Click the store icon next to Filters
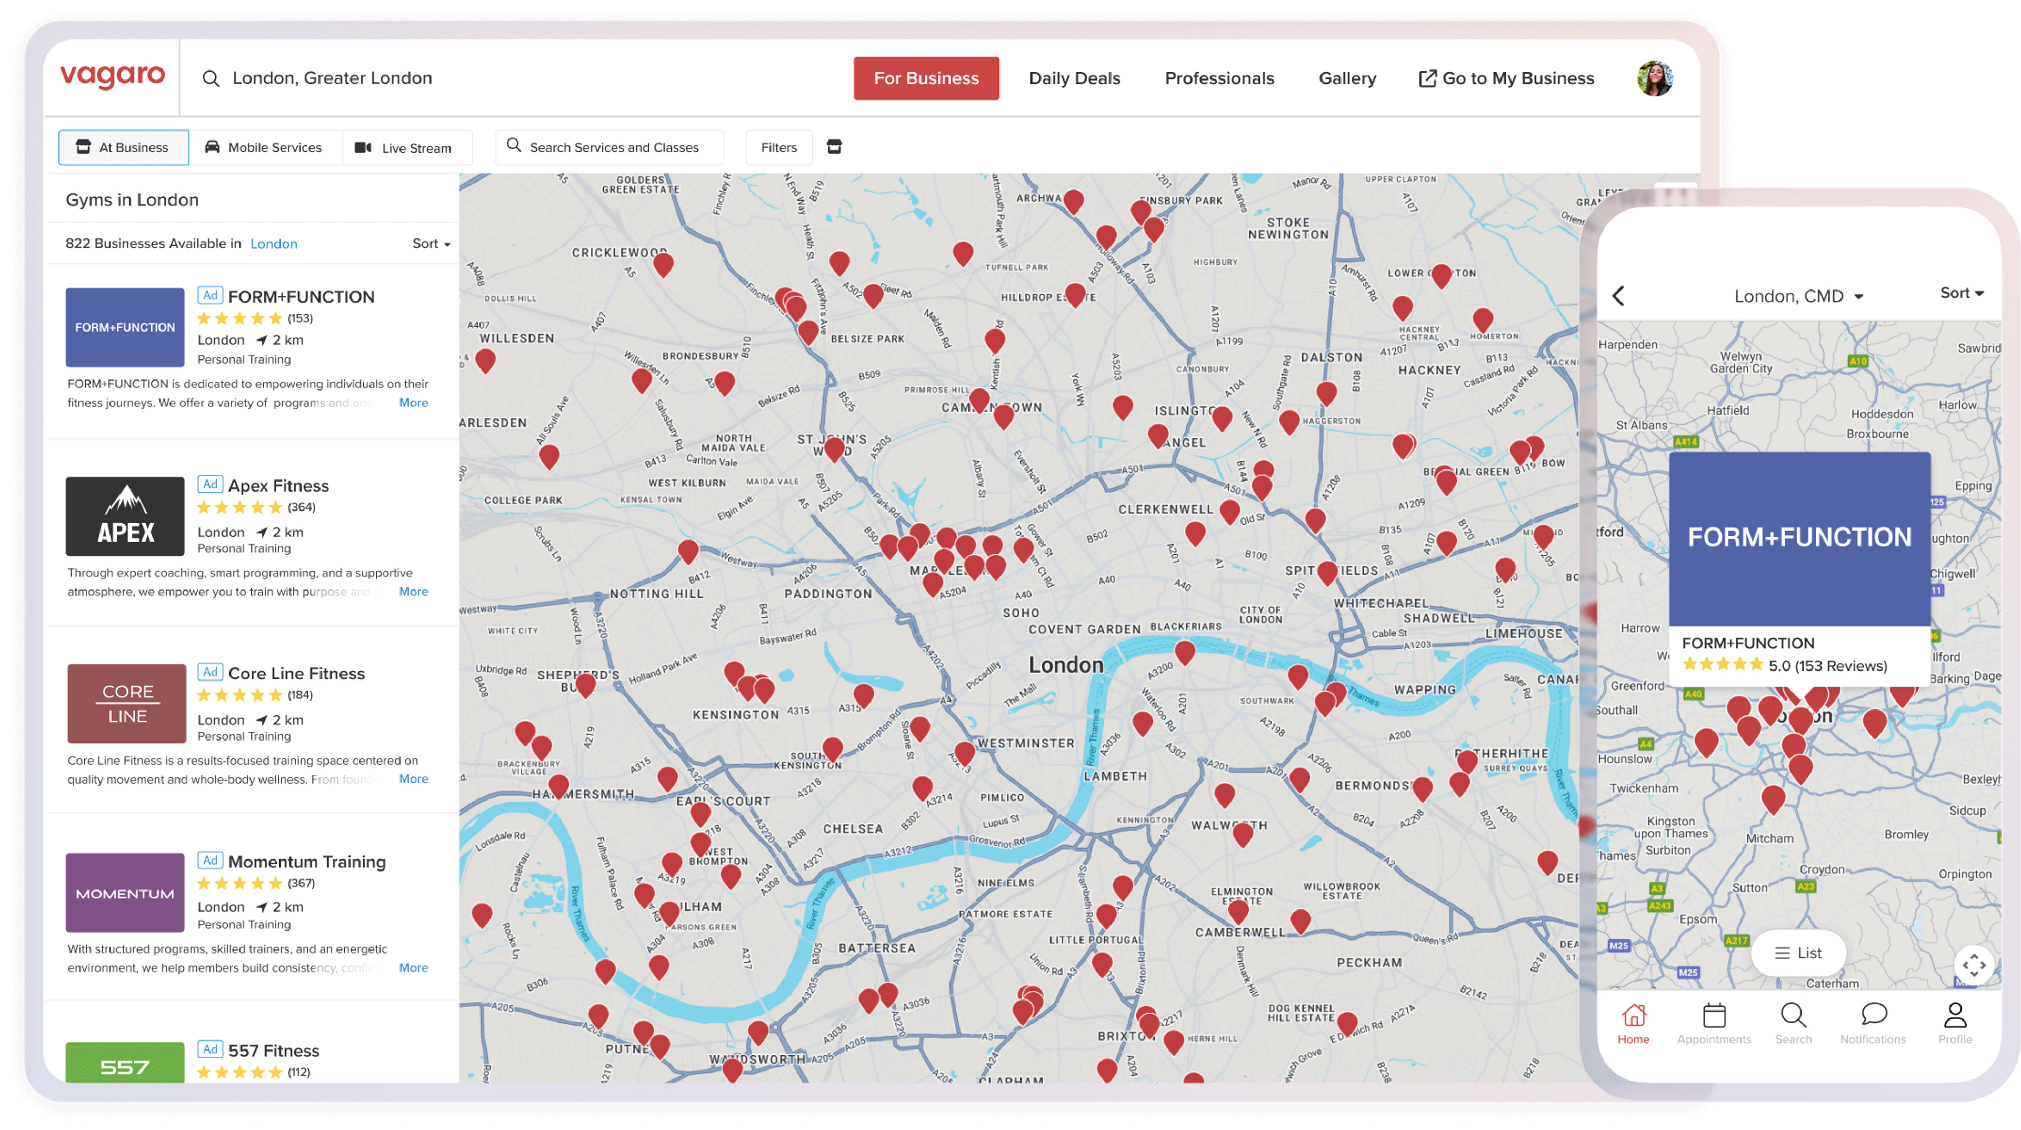The height and width of the screenshot is (1130, 2021). click(x=834, y=147)
